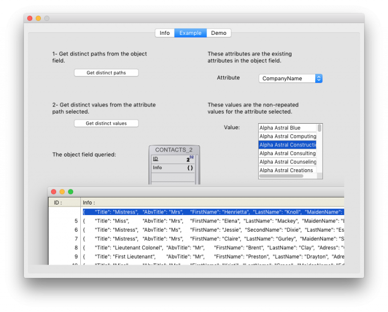Click the value list horizontal scrollbar

[x=281, y=176]
